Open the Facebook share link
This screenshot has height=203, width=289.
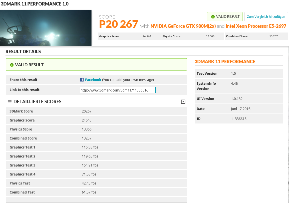[x=93, y=80]
